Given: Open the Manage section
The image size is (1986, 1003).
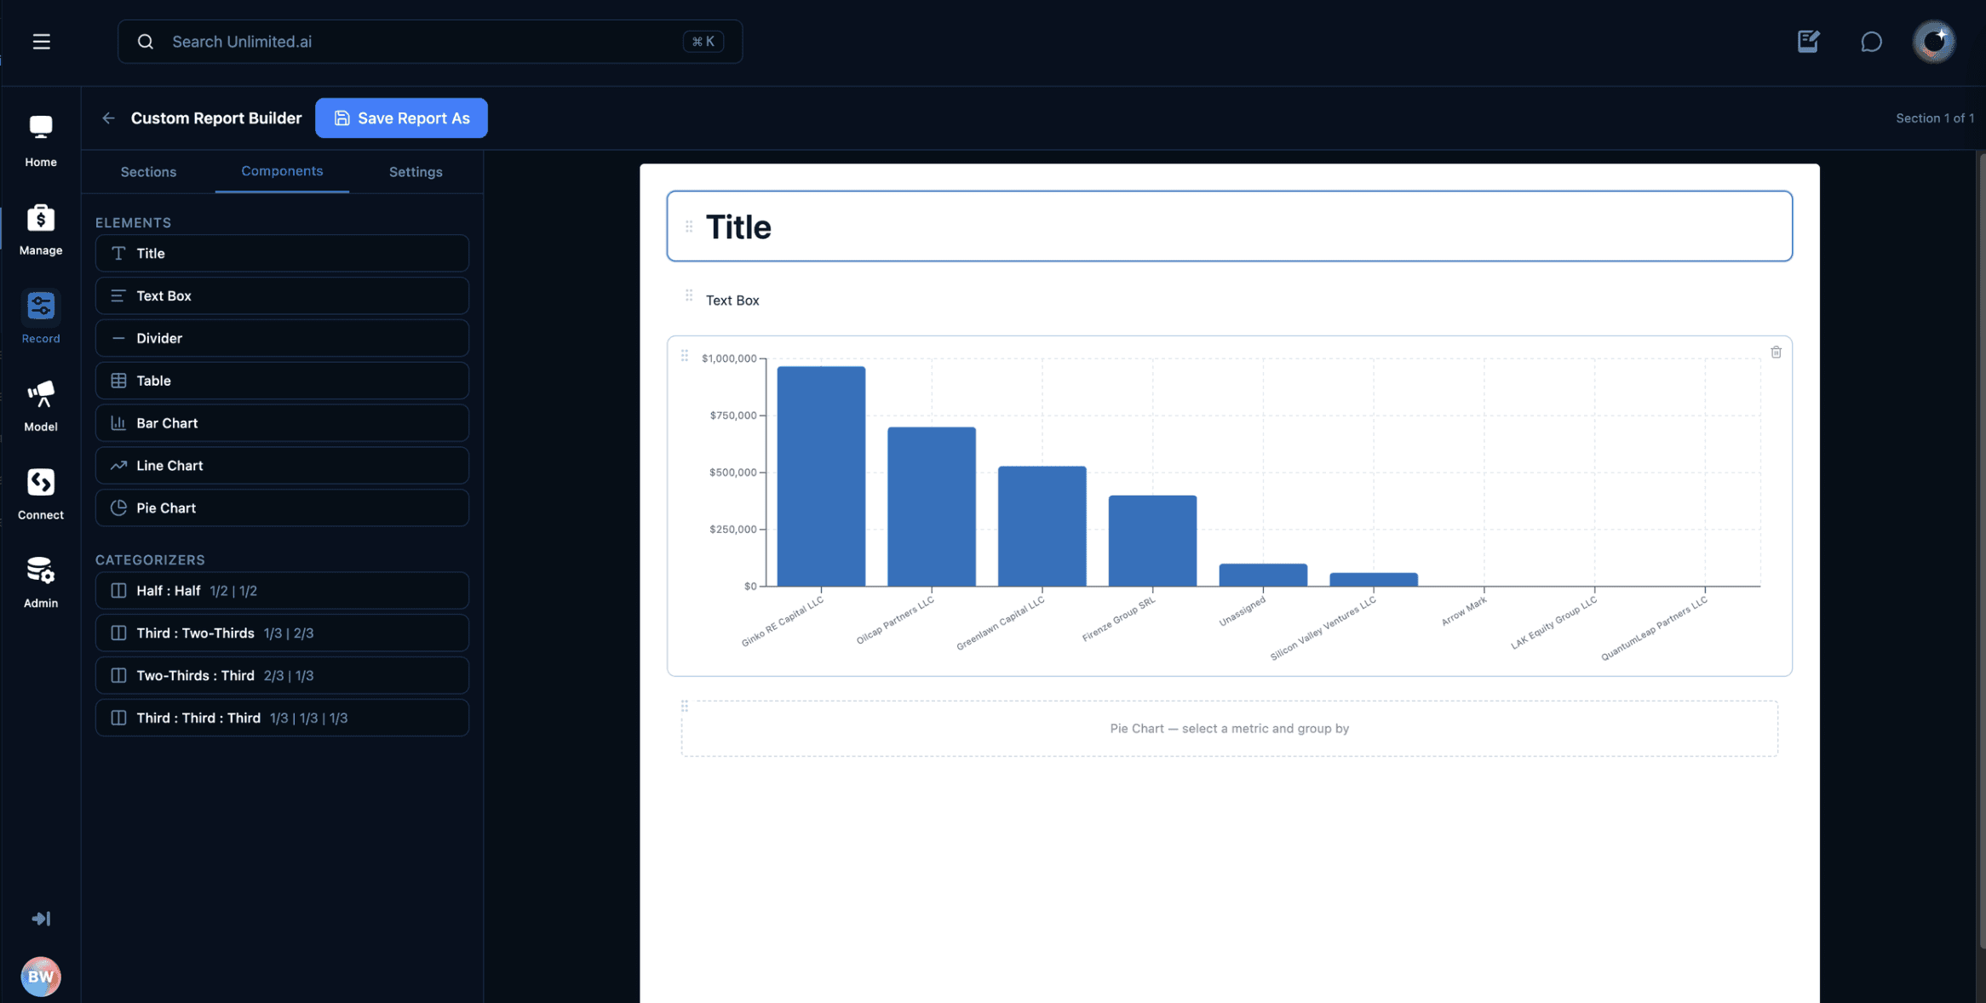Looking at the screenshot, I should point(41,230).
